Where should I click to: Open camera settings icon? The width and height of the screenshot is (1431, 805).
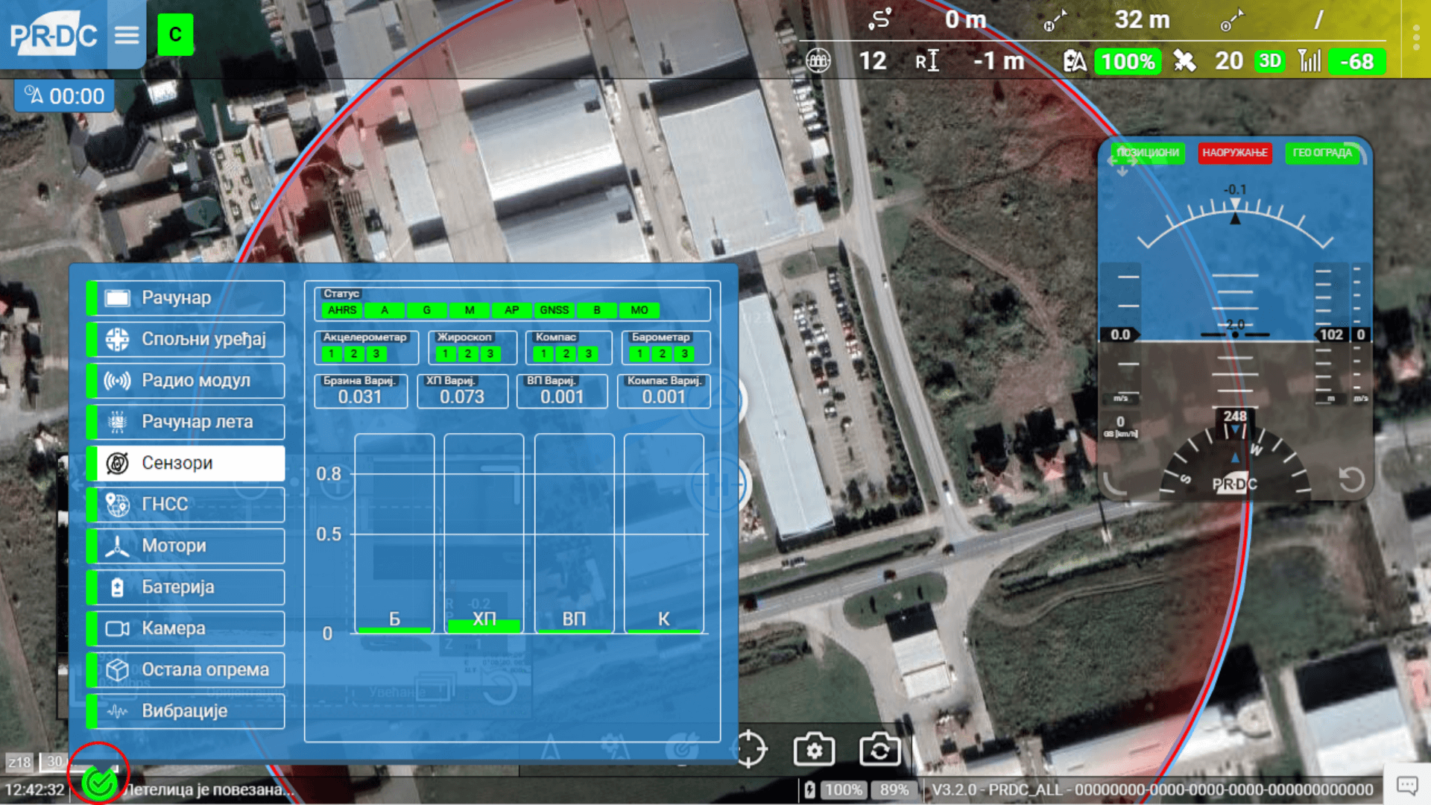(814, 749)
